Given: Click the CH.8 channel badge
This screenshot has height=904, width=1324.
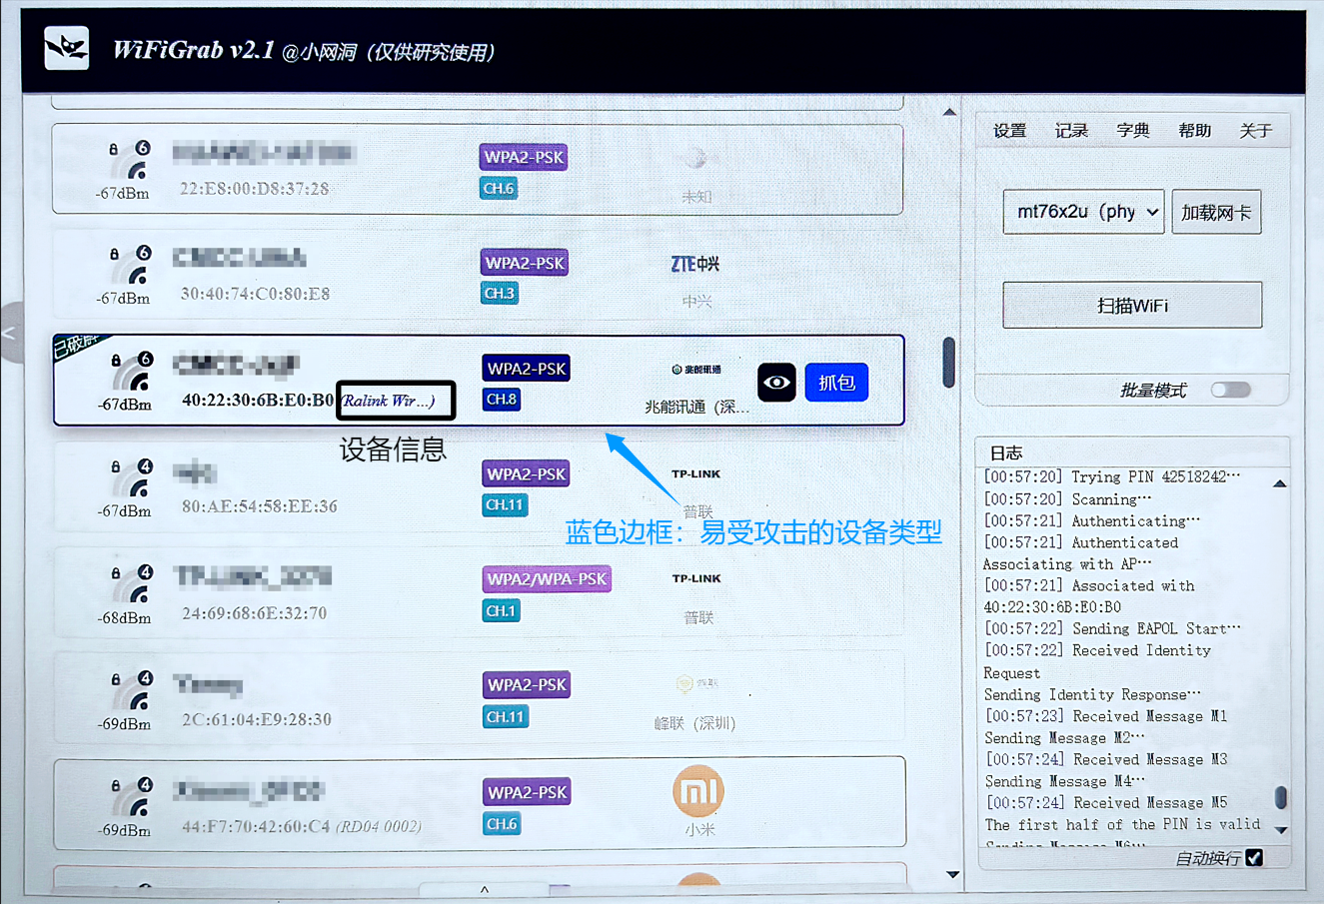Looking at the screenshot, I should (501, 400).
